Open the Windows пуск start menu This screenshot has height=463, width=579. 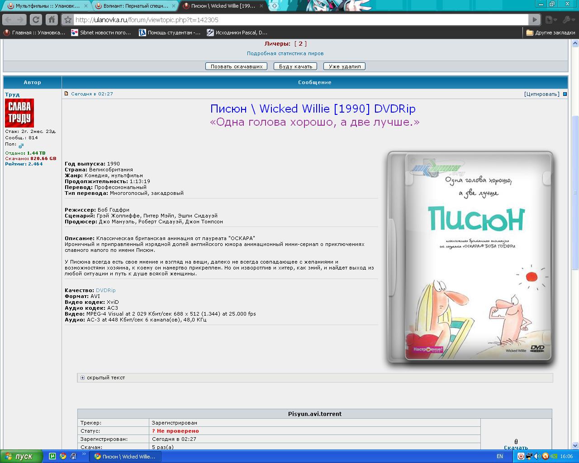point(21,456)
